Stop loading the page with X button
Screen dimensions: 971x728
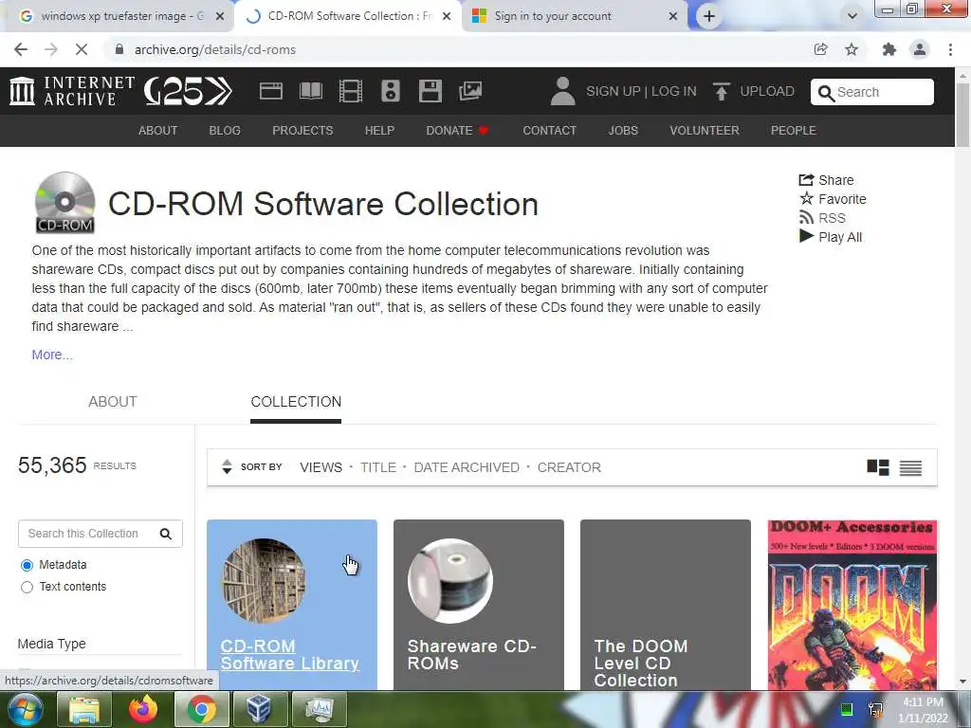click(82, 49)
